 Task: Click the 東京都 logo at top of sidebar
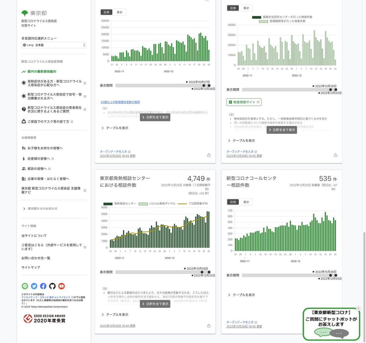point(34,13)
